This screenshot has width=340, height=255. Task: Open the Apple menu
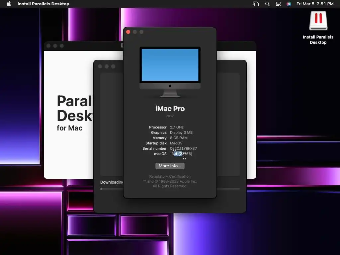9,4
